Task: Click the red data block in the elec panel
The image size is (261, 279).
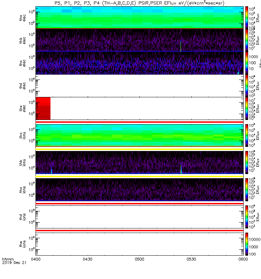Action: 43,108
